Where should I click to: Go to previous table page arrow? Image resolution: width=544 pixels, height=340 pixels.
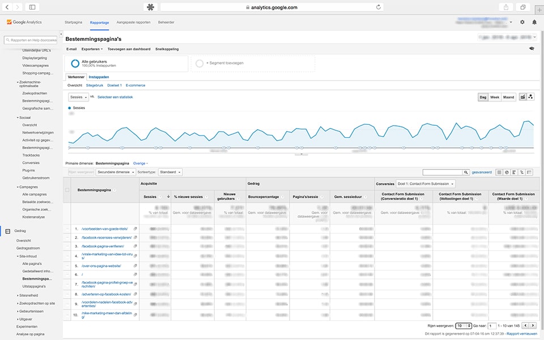tap(526, 325)
